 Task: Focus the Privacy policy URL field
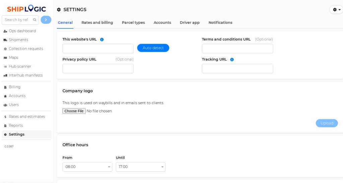[x=98, y=68]
